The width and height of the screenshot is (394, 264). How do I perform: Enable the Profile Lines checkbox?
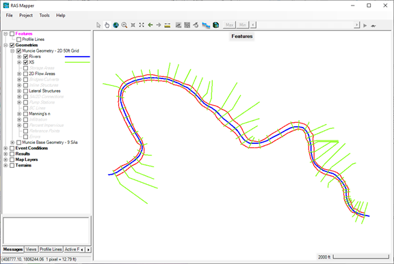tap(19, 40)
